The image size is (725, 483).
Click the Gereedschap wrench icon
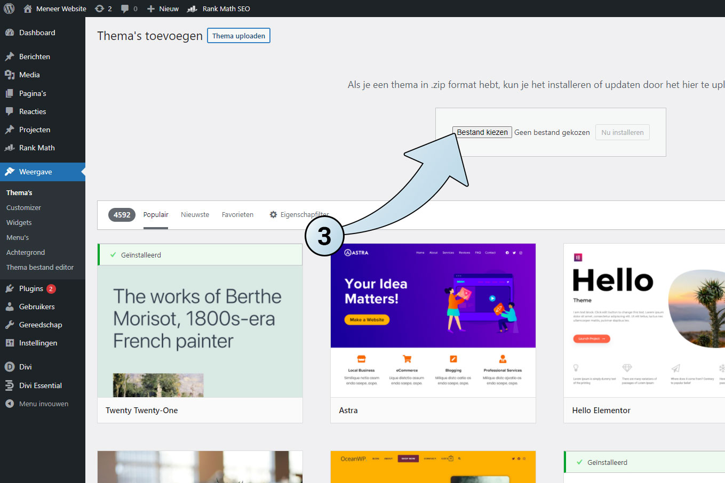pyautogui.click(x=10, y=325)
